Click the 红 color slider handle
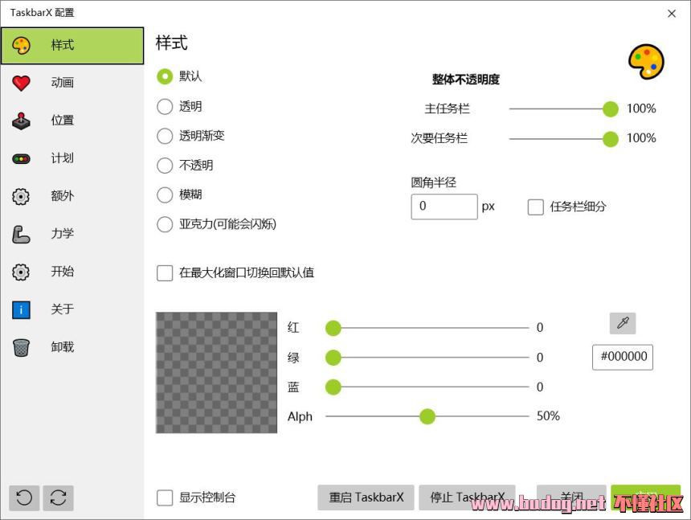Viewport: 691px width, 520px height. click(333, 328)
